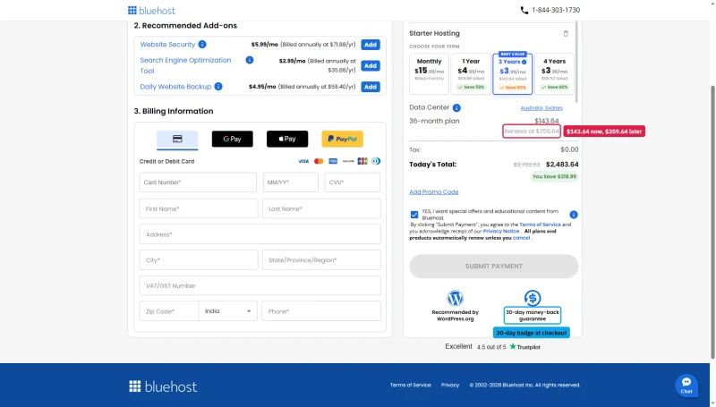
Task: Click the WordPress logo icon
Action: point(455,298)
